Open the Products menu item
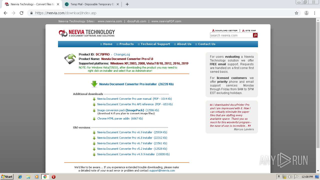This screenshot has height=180, width=320. tap(125, 44)
